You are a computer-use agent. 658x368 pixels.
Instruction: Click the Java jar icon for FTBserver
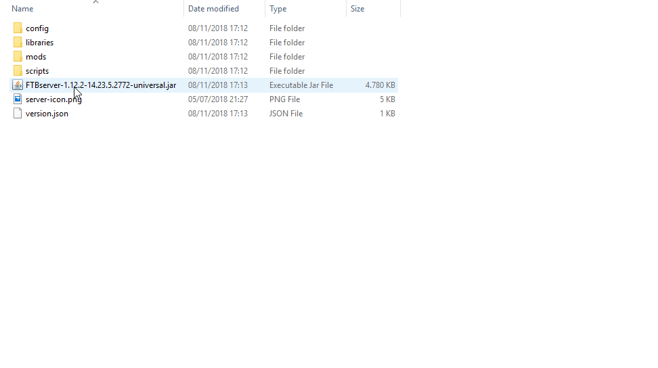[18, 85]
